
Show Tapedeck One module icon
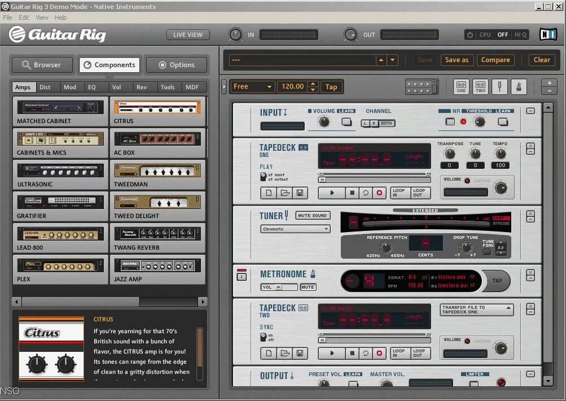click(461, 87)
